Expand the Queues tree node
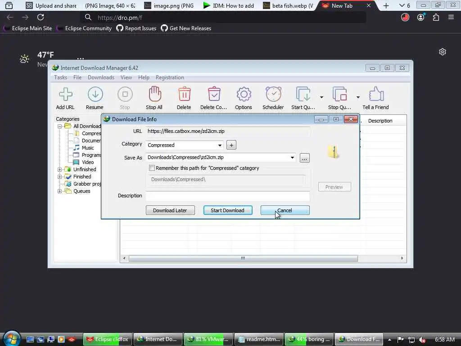461x346 pixels. [60, 191]
